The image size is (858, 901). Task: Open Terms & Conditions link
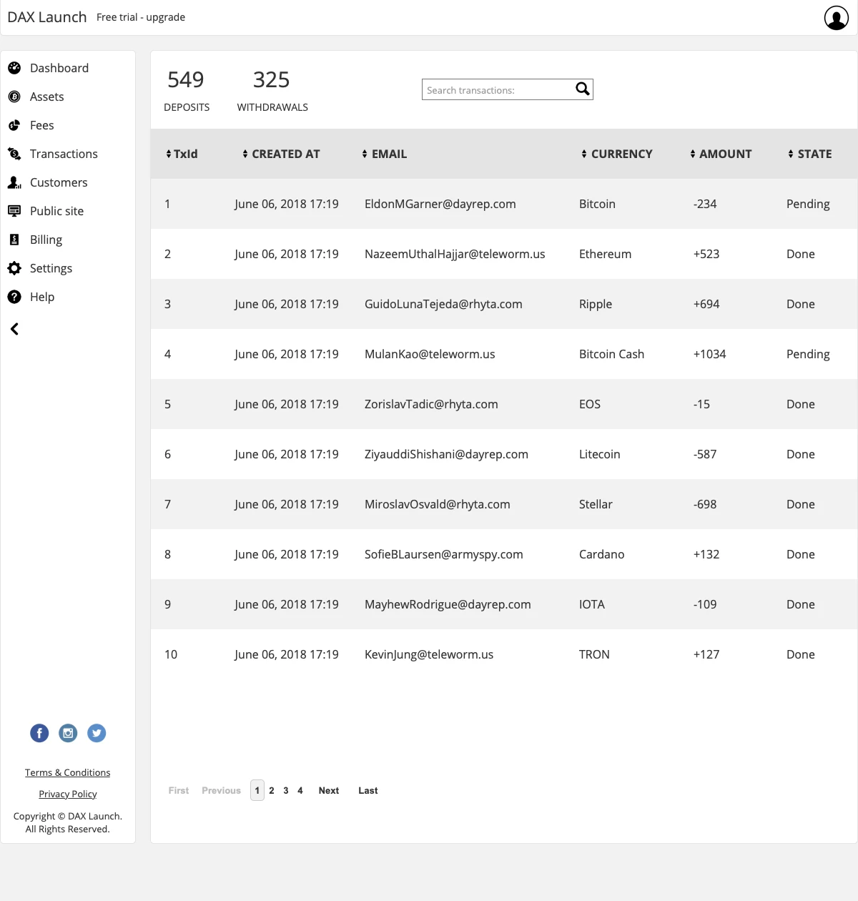[x=68, y=772]
